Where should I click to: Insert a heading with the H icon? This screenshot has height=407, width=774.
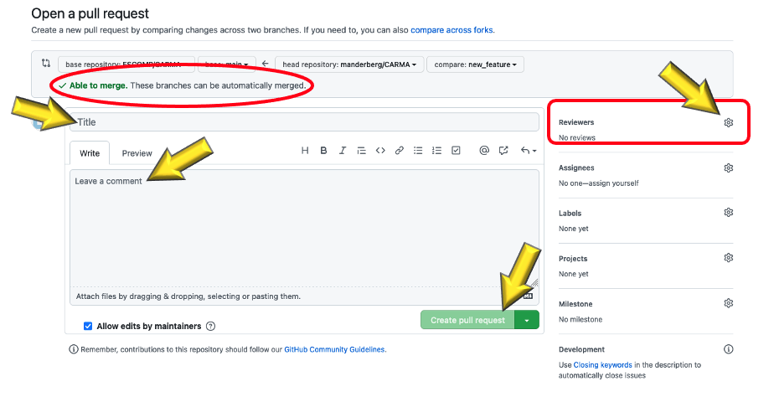point(305,151)
